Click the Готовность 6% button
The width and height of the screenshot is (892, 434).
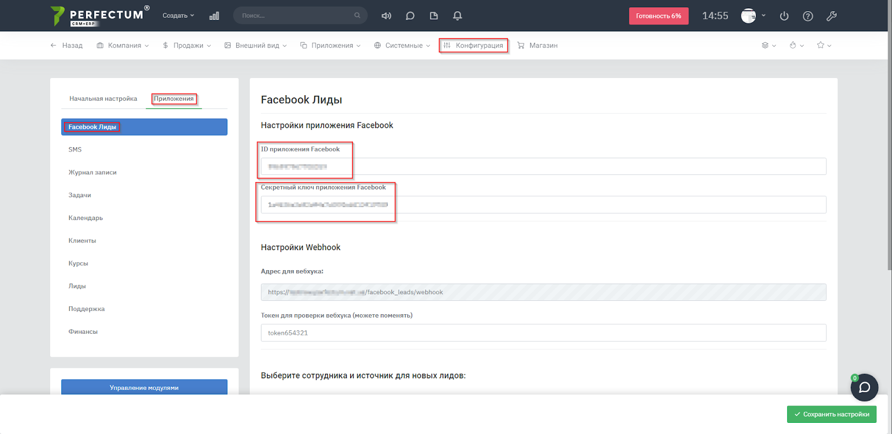tap(659, 16)
